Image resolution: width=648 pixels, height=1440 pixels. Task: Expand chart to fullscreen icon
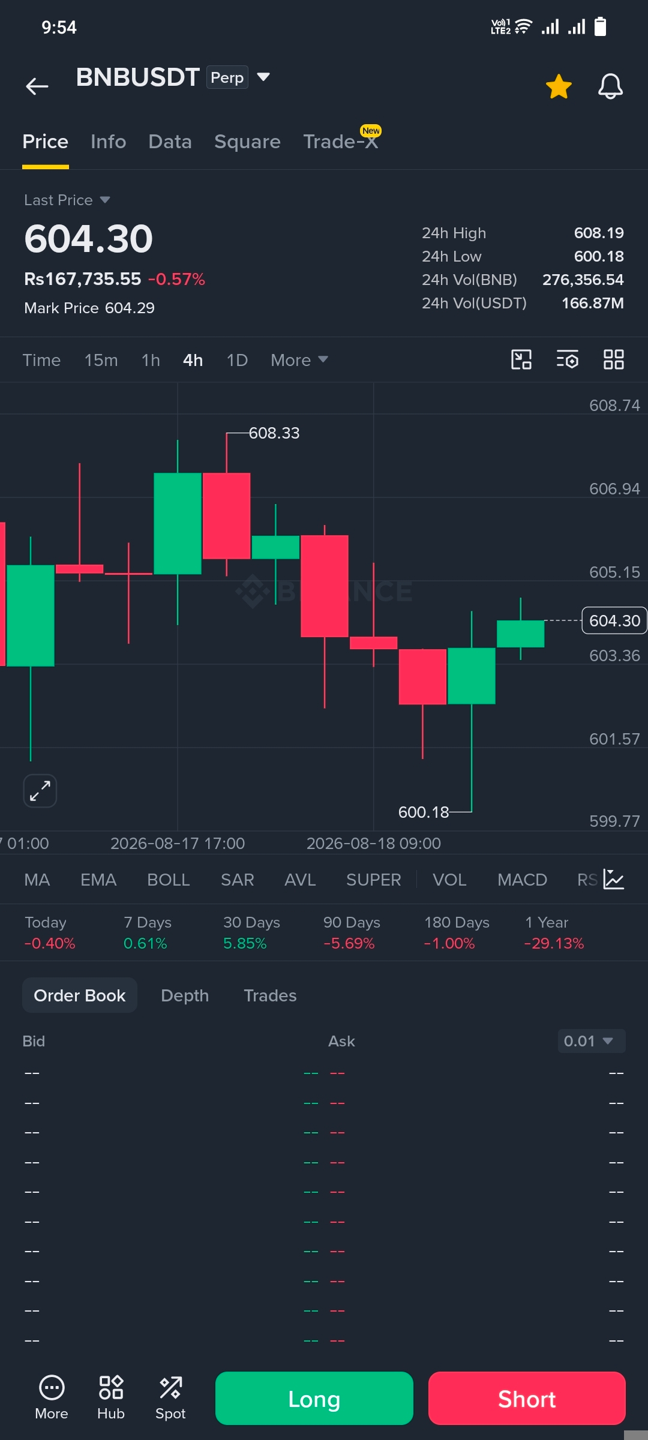[40, 791]
